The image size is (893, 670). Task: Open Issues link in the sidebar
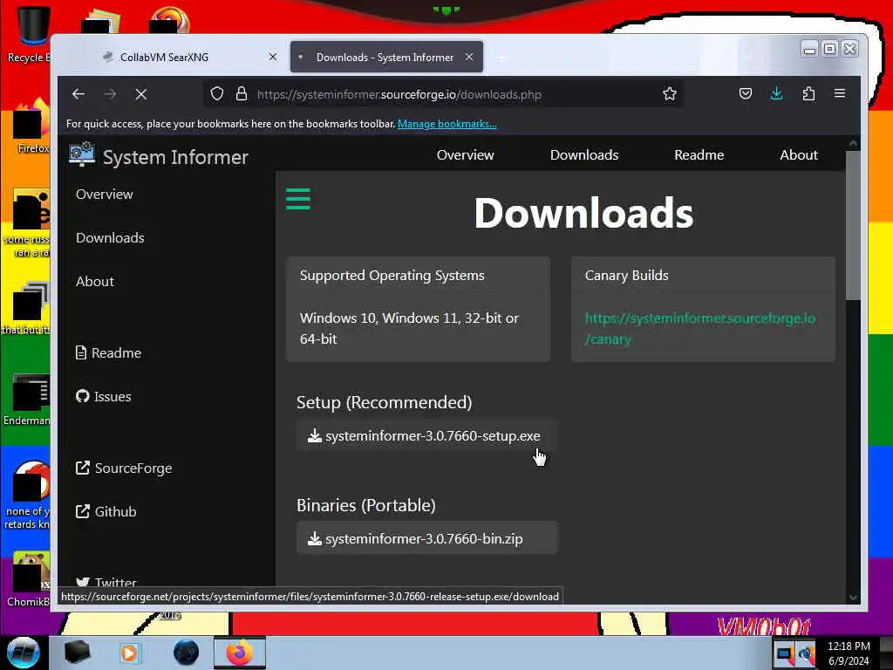[x=103, y=397]
